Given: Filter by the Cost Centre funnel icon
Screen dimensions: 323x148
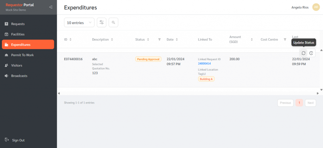Looking at the screenshot, I should coord(285,40).
